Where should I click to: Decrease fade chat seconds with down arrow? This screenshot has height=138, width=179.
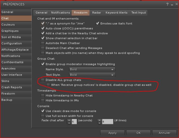coord(69,123)
